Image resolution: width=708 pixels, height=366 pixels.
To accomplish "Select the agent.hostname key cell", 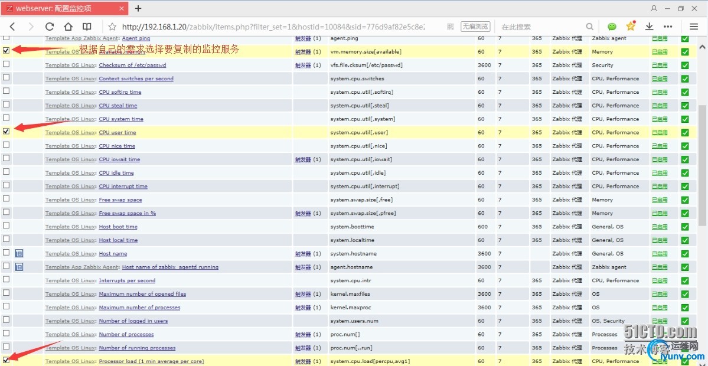I will tap(402, 267).
